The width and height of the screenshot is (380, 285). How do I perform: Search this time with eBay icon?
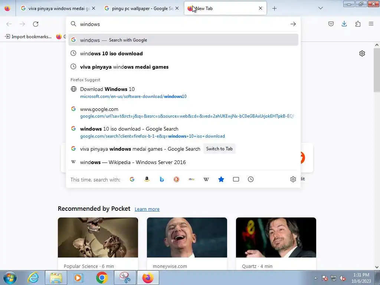tap(191, 179)
